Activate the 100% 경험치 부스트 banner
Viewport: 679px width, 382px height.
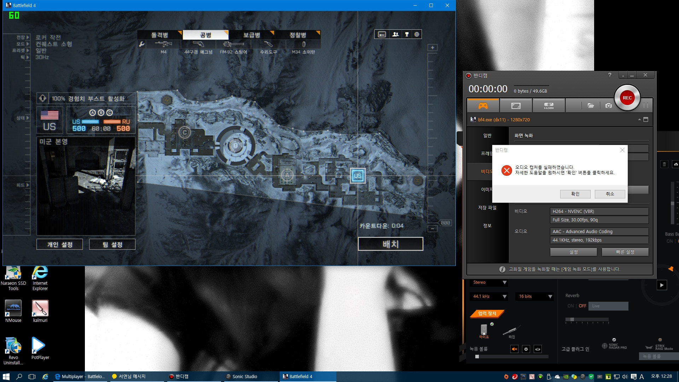click(x=86, y=98)
